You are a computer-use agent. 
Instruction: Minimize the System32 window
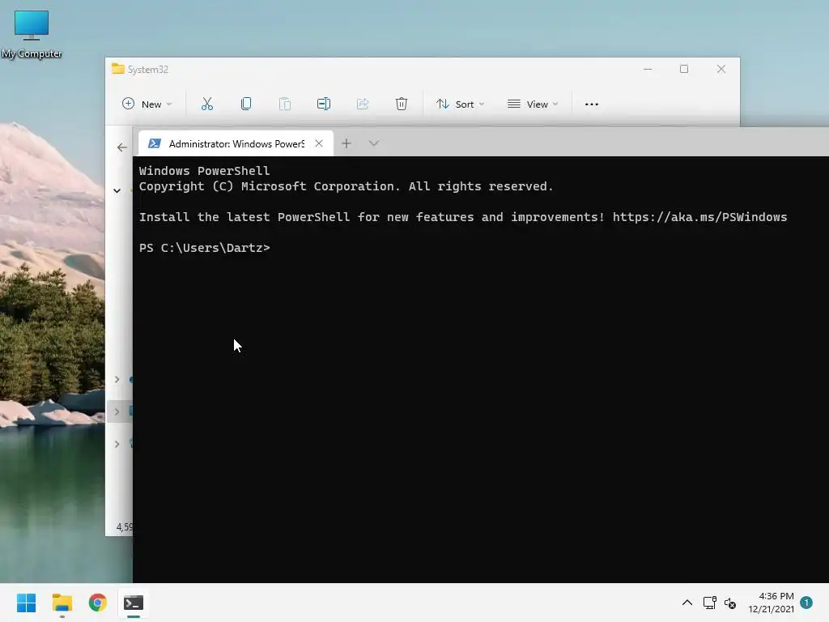click(648, 70)
